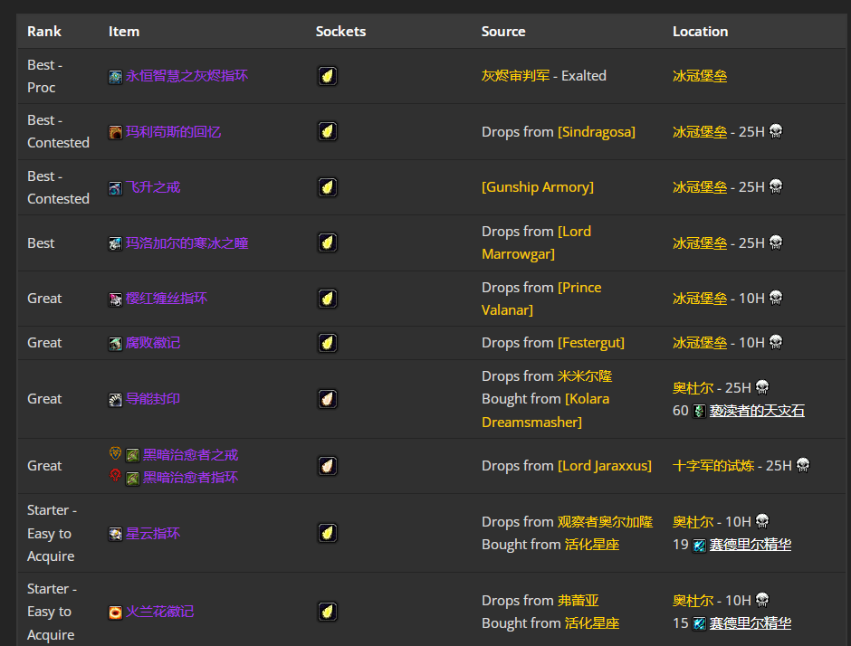Screen dimensions: 851x646
Task: Click the Sockets column header
Action: (x=340, y=32)
